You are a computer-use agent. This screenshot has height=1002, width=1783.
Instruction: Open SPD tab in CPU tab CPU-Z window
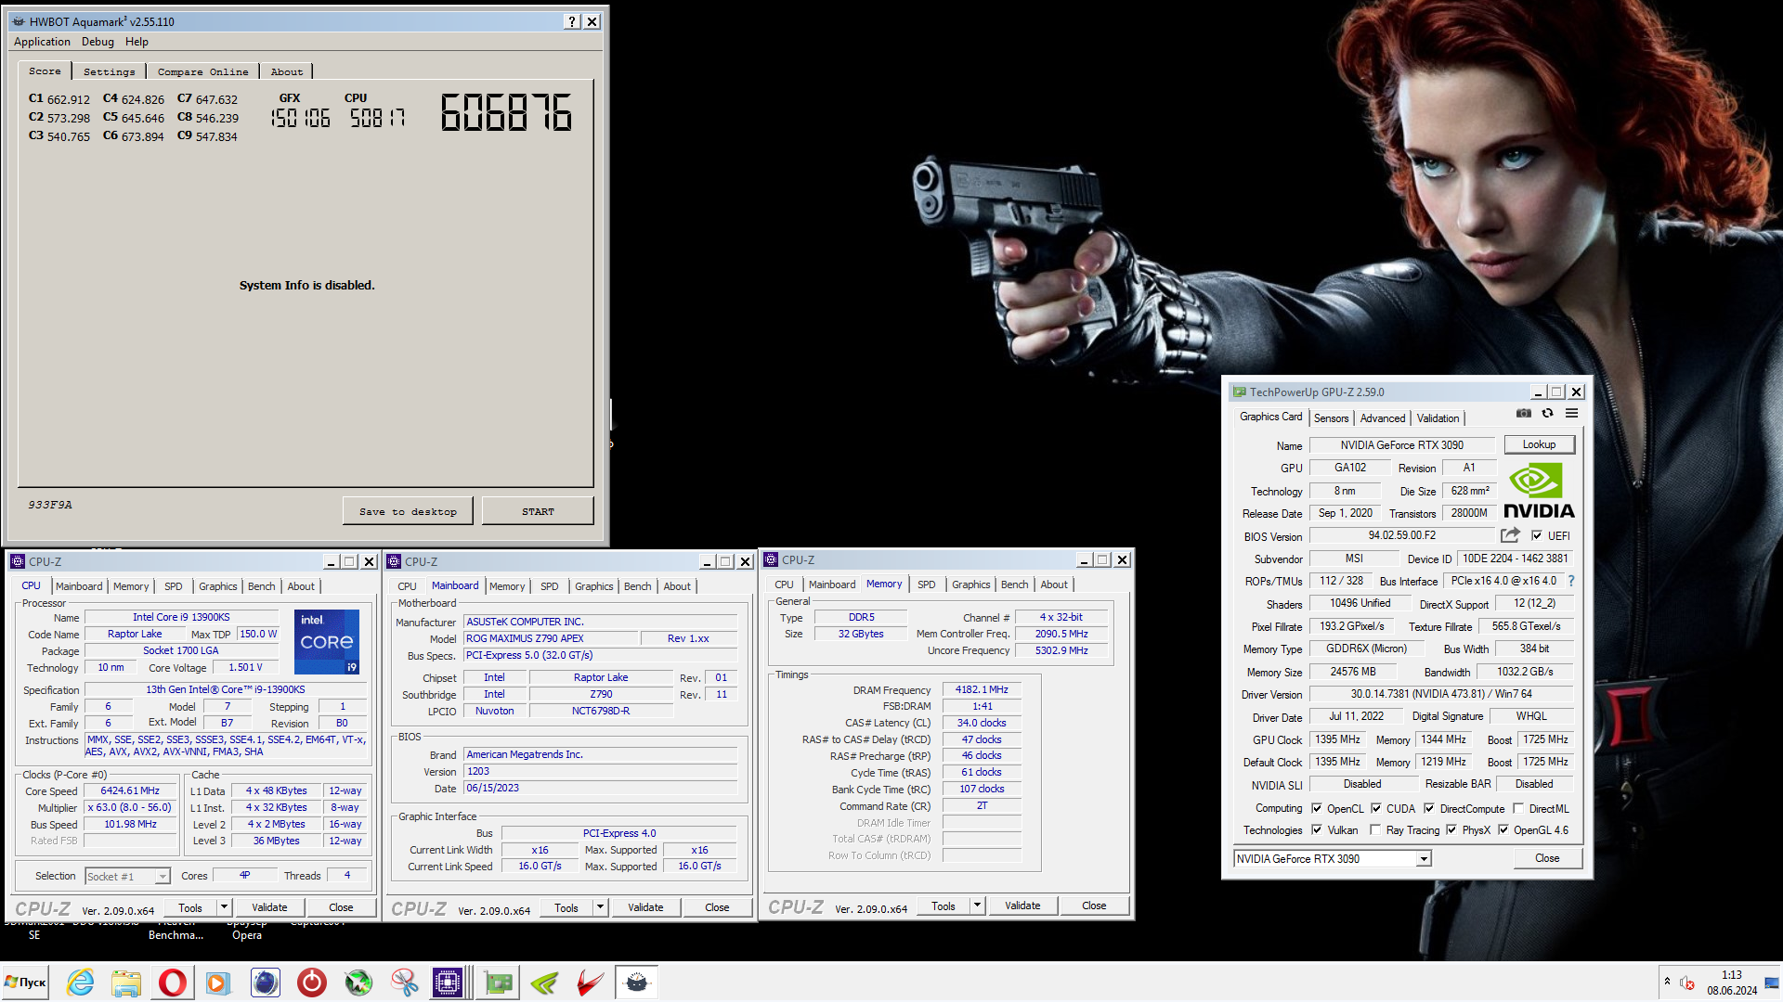(173, 586)
